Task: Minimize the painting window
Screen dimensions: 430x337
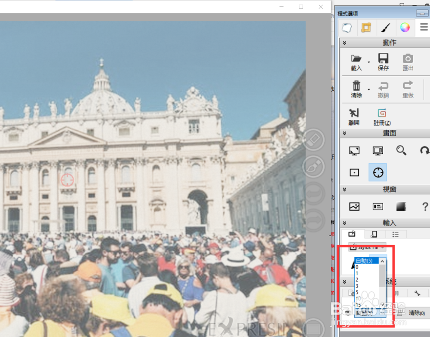Action: (281, 6)
